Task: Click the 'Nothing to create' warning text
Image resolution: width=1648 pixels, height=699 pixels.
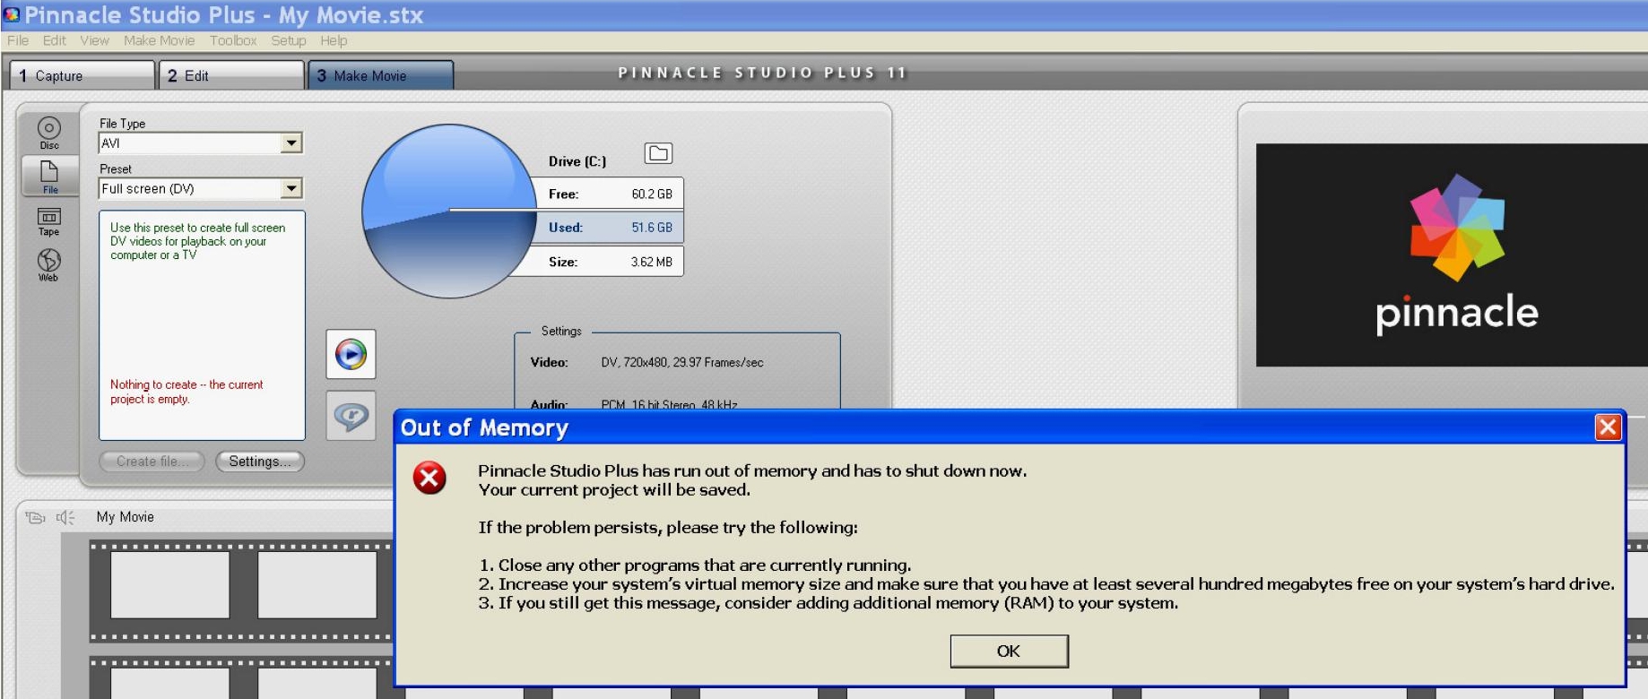Action: coord(186,392)
